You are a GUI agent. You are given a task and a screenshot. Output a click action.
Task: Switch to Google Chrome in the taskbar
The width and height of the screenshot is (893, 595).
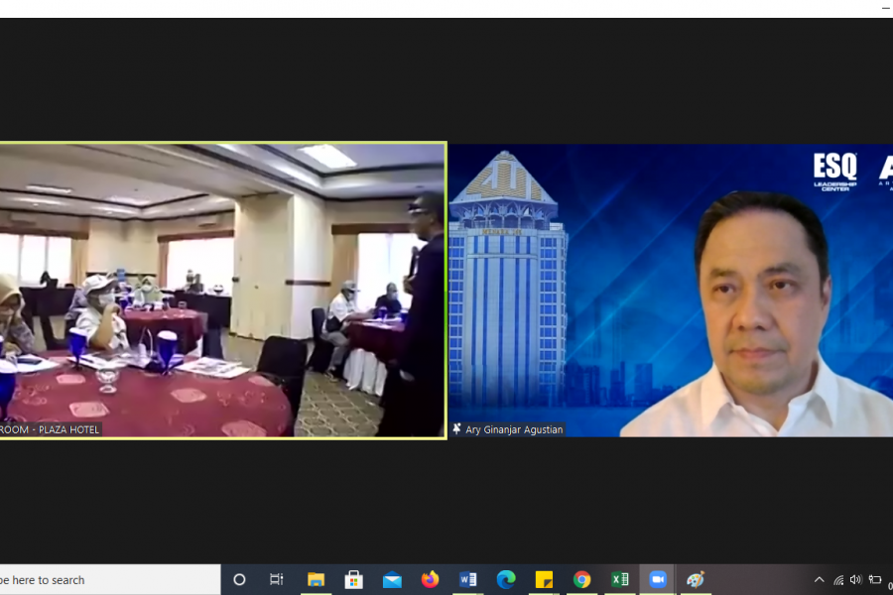(x=582, y=580)
